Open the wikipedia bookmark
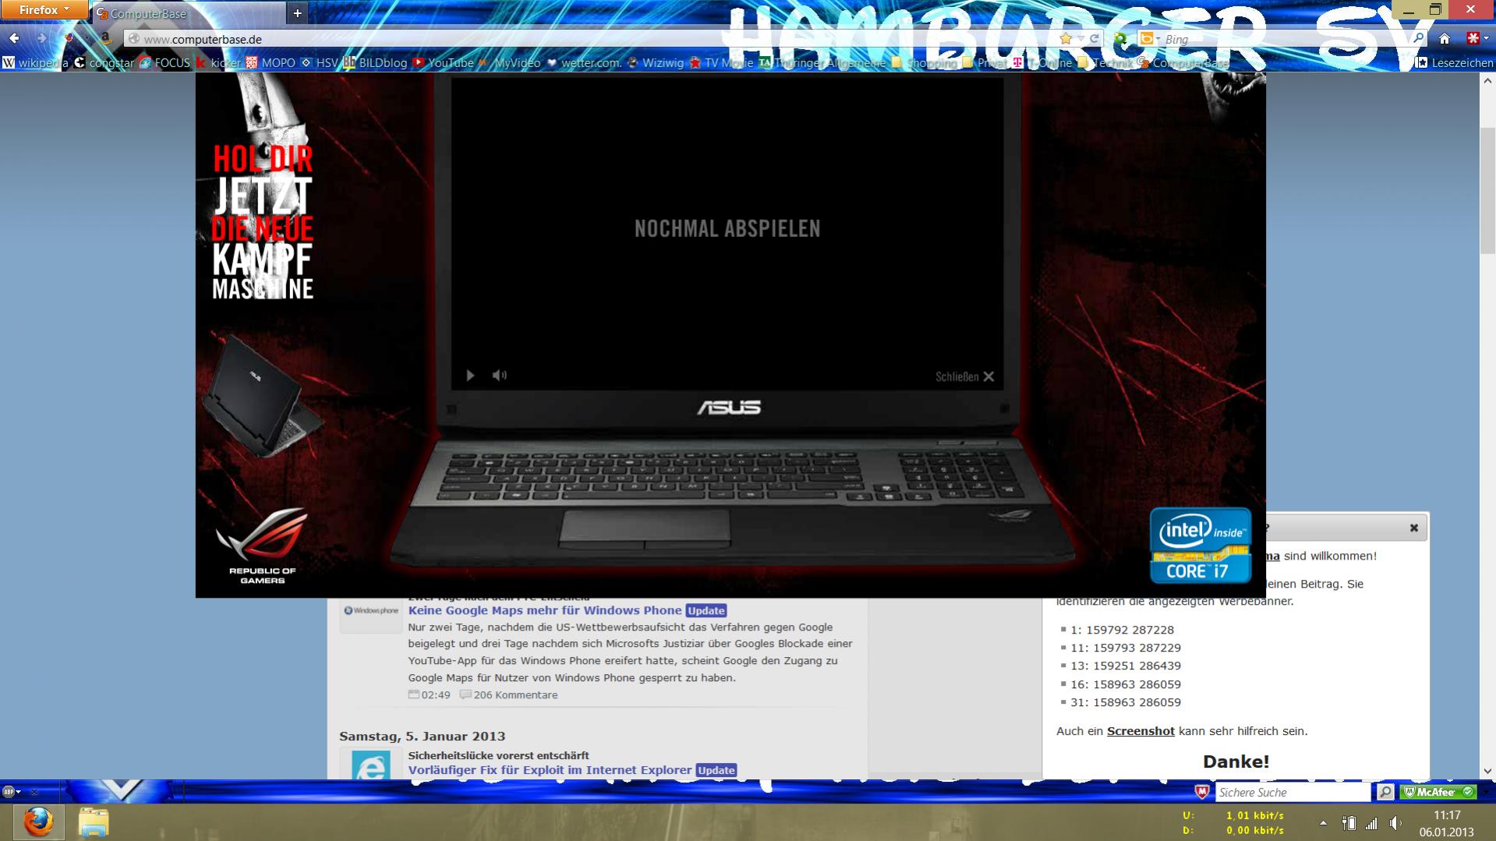 [36, 63]
